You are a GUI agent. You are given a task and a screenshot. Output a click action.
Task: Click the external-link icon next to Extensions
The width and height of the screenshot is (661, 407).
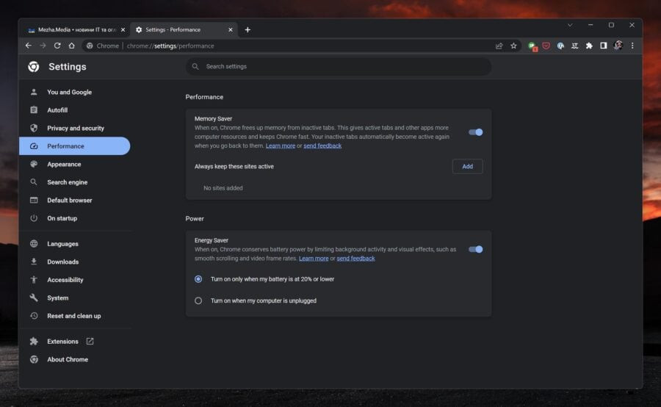point(90,341)
